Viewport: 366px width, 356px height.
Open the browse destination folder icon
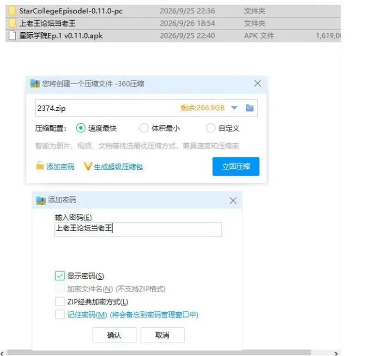coord(250,108)
